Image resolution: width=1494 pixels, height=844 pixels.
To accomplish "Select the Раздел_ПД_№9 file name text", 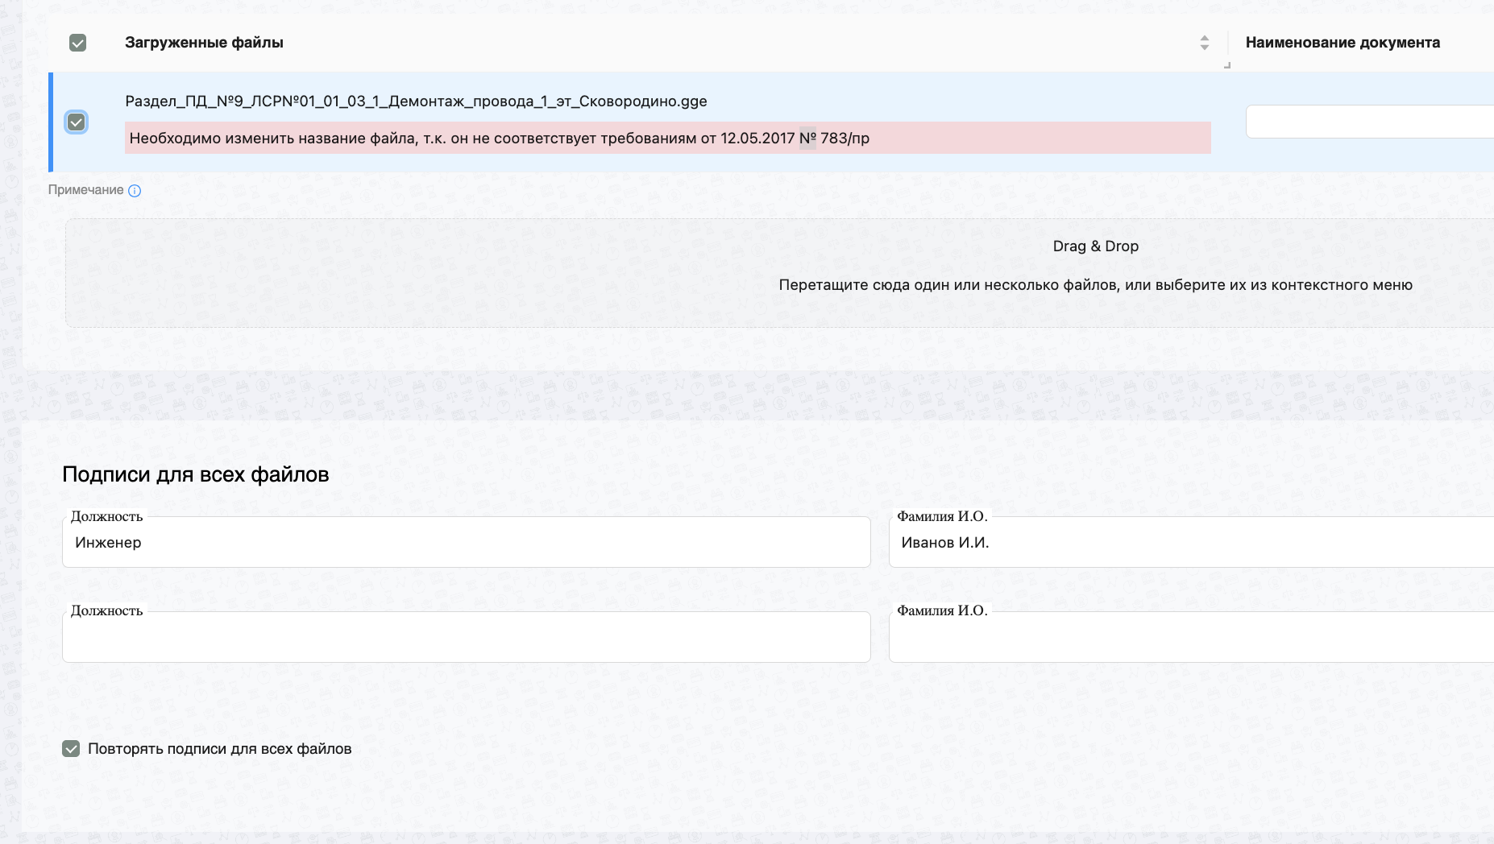I will coord(416,101).
